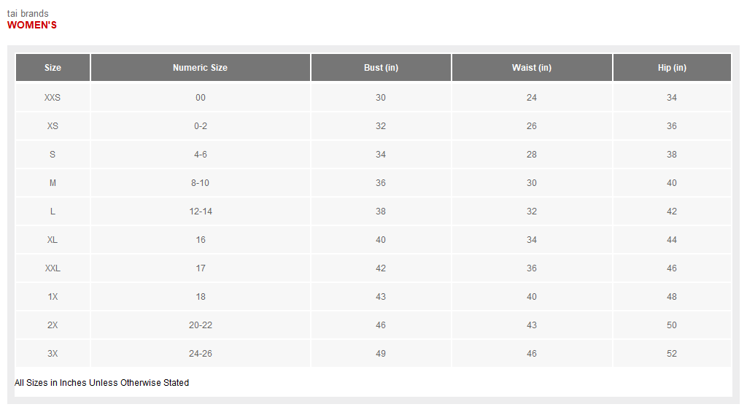Viewport: 747px width, 415px height.
Task: Select the "Bust (in)" header cell
Action: click(381, 68)
